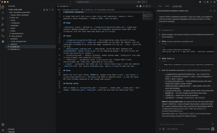Switch to the CHAT tab
The width and height of the screenshot is (217, 133).
coord(160,6)
